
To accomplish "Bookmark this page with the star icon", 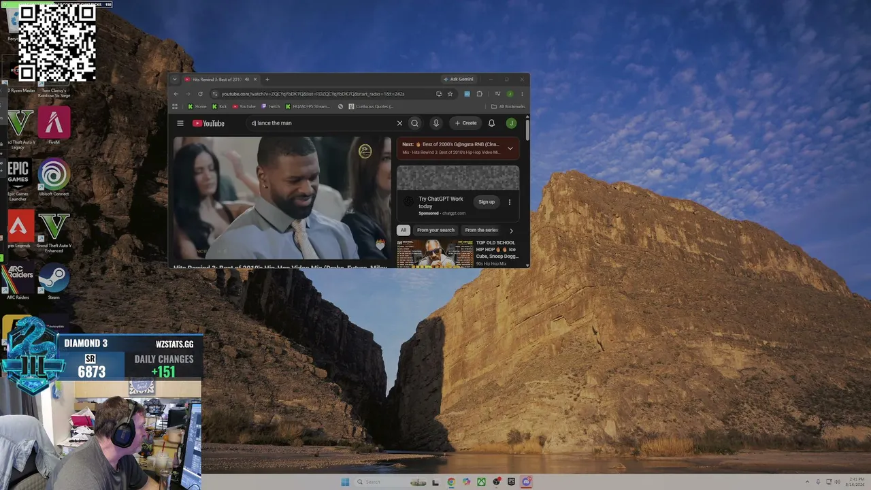I will (450, 94).
